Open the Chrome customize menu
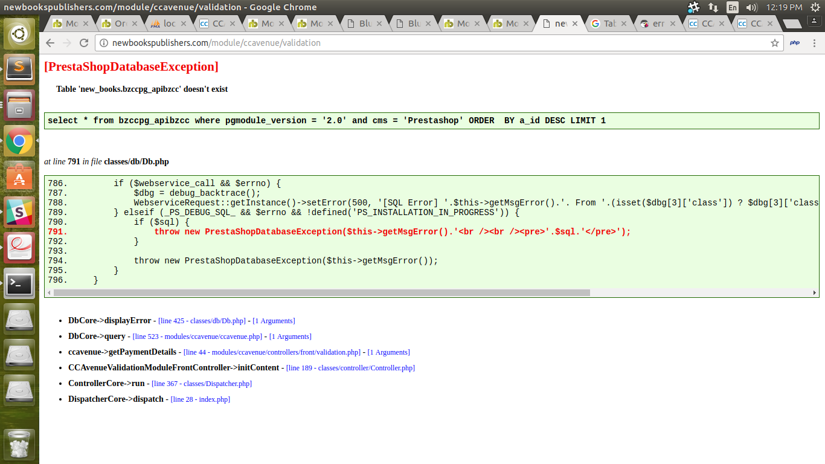 (814, 43)
